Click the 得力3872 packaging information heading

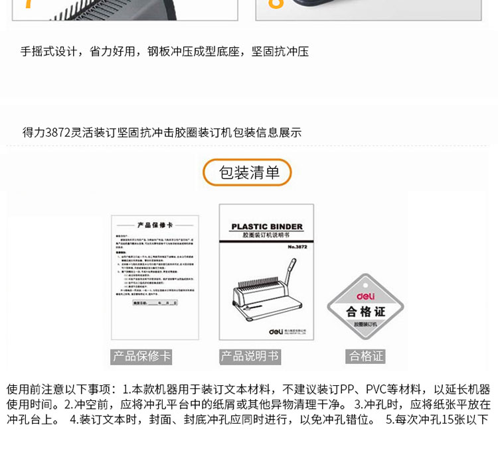[x=162, y=133]
